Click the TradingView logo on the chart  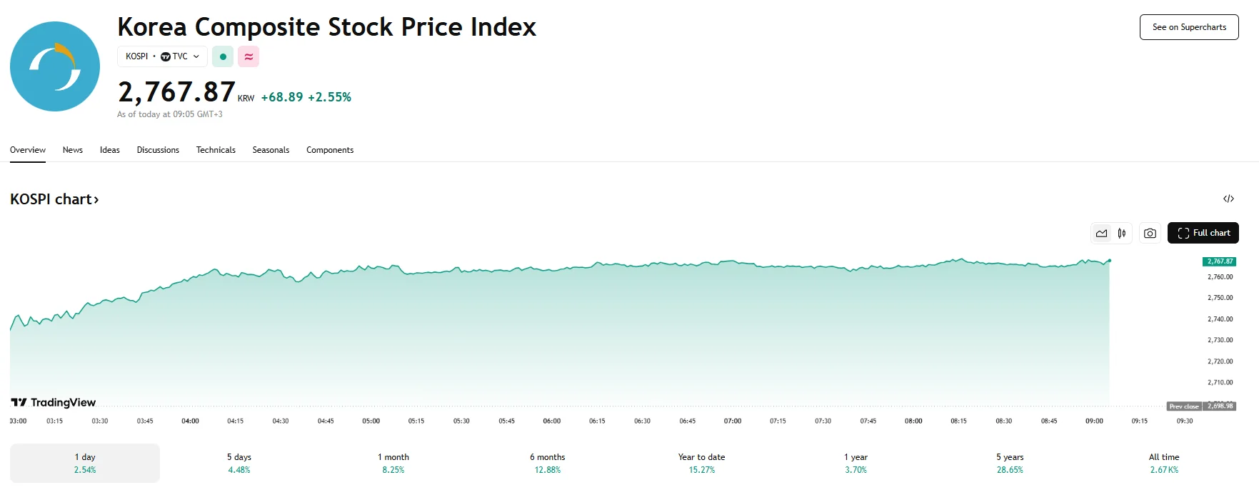(52, 402)
